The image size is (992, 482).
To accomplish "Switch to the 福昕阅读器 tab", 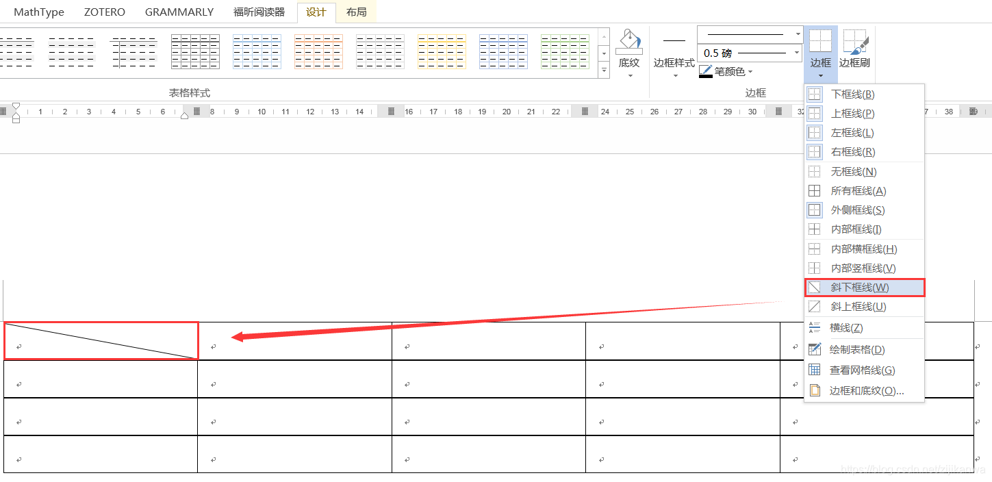I will pos(259,12).
